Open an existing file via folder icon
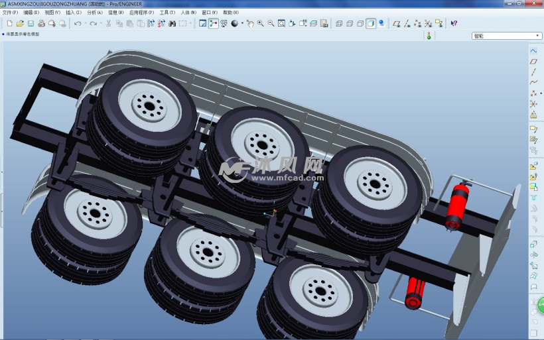 (20, 23)
